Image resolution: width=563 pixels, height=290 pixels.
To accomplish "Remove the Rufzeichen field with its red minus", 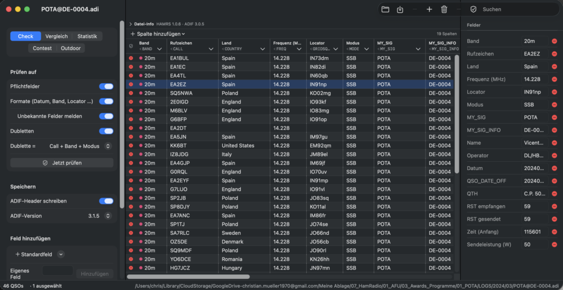I will coord(554,54).
